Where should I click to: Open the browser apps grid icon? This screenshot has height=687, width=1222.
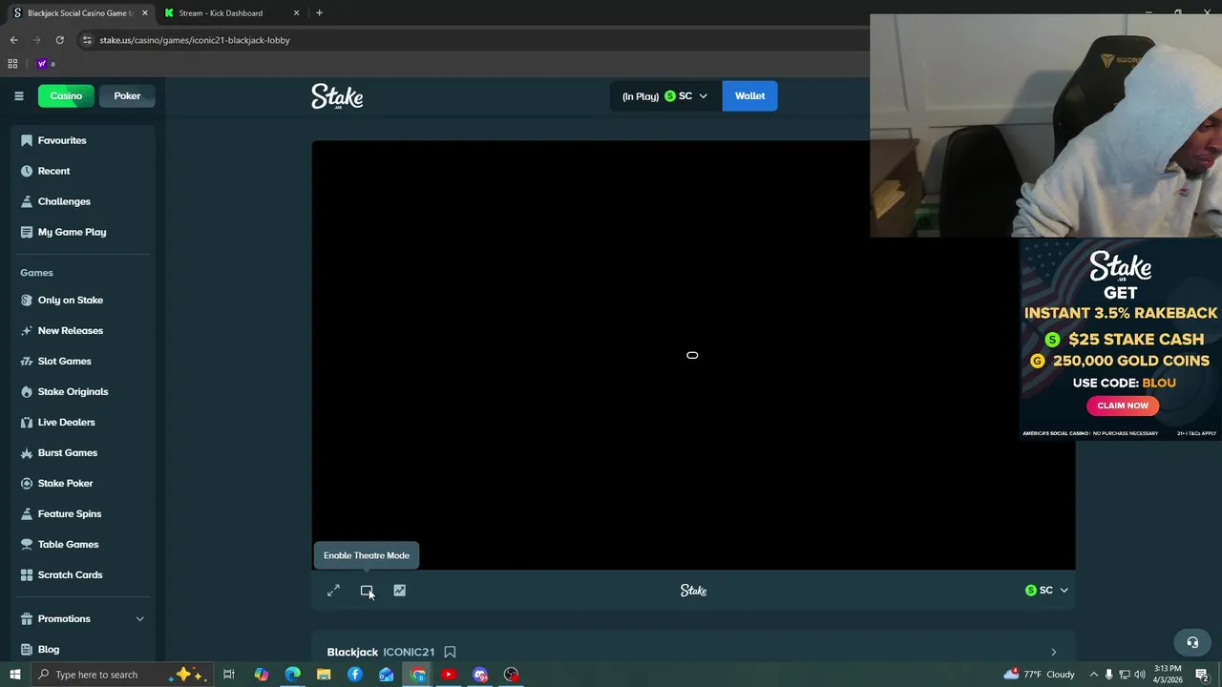[12, 64]
